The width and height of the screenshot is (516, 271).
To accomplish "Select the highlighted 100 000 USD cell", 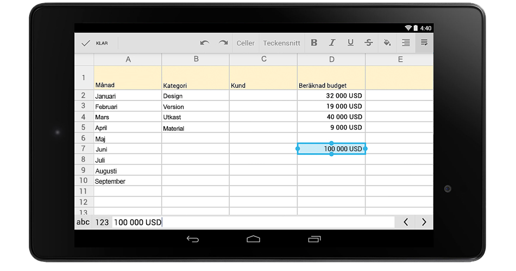I will pos(331,149).
